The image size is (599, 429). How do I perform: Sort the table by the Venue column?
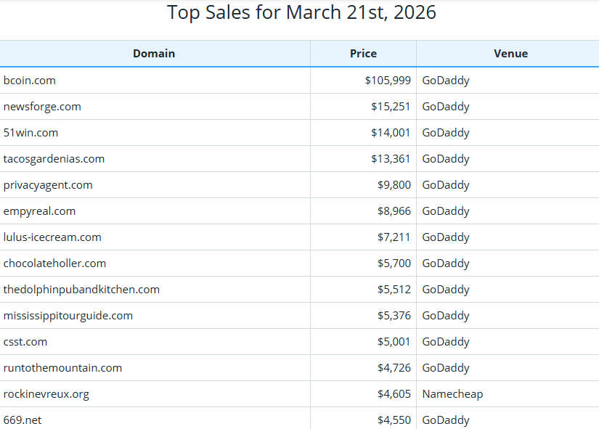(510, 53)
